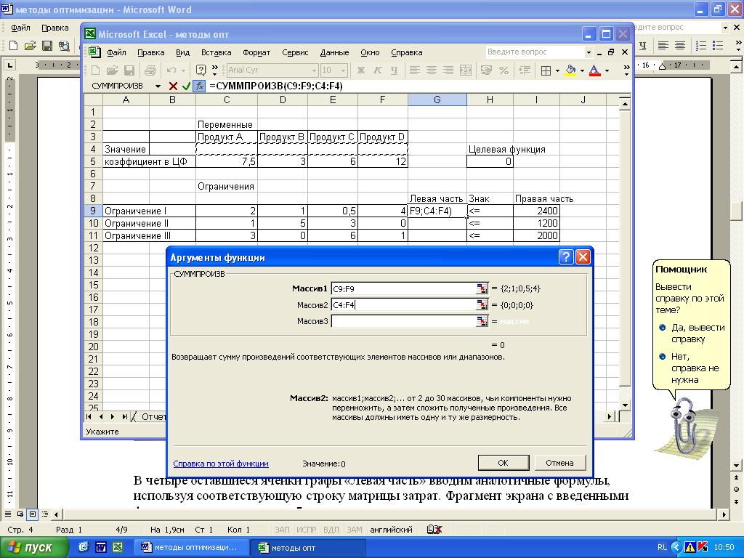Select 'Нет, справка не нужна' assistant option

(x=690, y=368)
